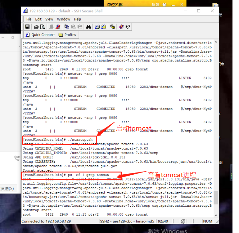Image resolution: width=239 pixels, height=233 pixels.
Task: Click the greyed Connect icon
Action: pyautogui.click(x=51, y=27)
